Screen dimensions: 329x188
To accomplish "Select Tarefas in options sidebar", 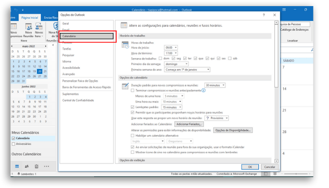I will point(67,49).
